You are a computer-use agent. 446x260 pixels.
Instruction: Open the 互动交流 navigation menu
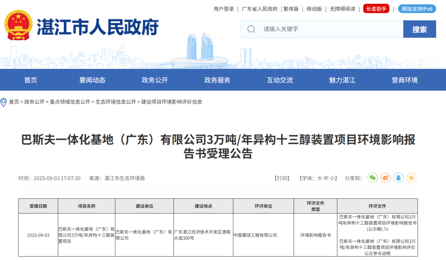coord(280,80)
